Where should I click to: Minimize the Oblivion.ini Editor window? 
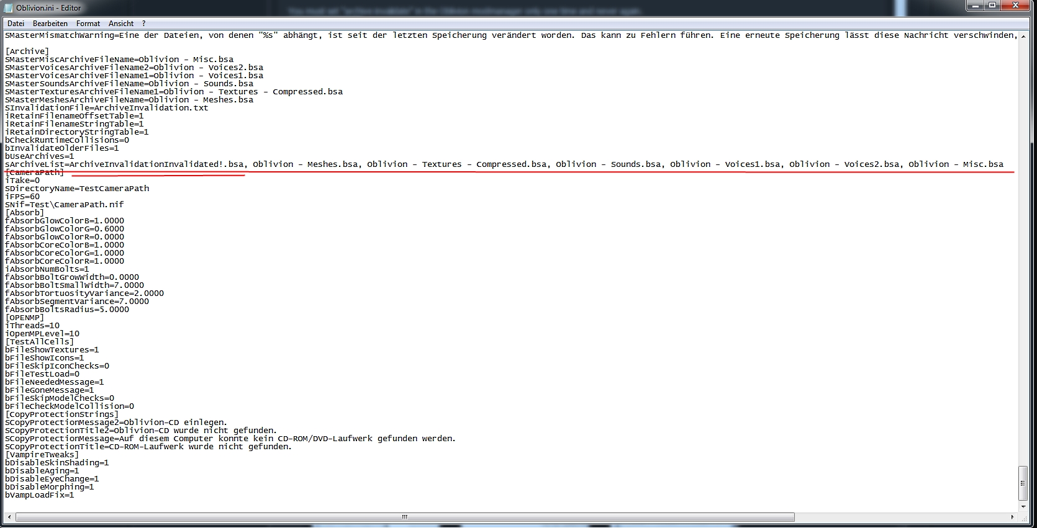pos(976,6)
